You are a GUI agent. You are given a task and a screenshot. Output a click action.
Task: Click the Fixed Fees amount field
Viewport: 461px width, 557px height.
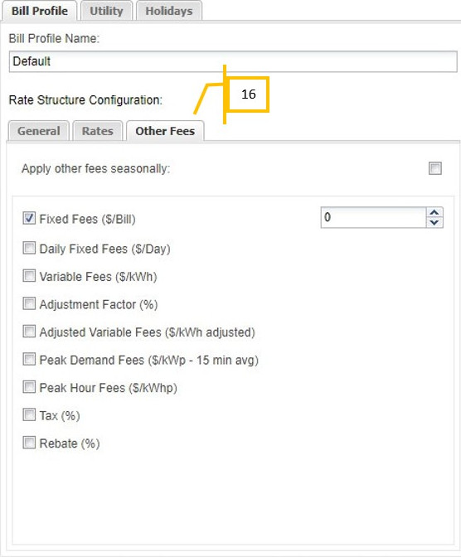click(373, 217)
